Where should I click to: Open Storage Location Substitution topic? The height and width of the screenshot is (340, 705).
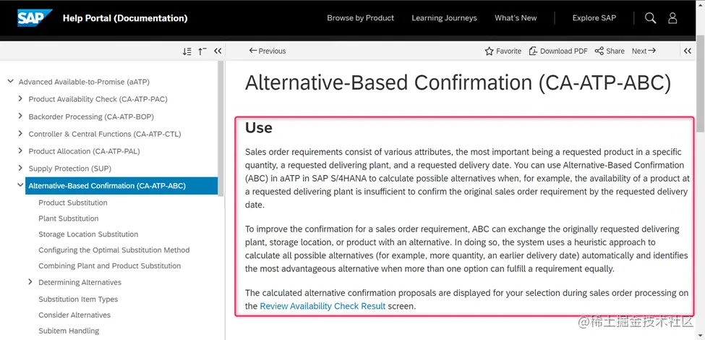click(88, 234)
